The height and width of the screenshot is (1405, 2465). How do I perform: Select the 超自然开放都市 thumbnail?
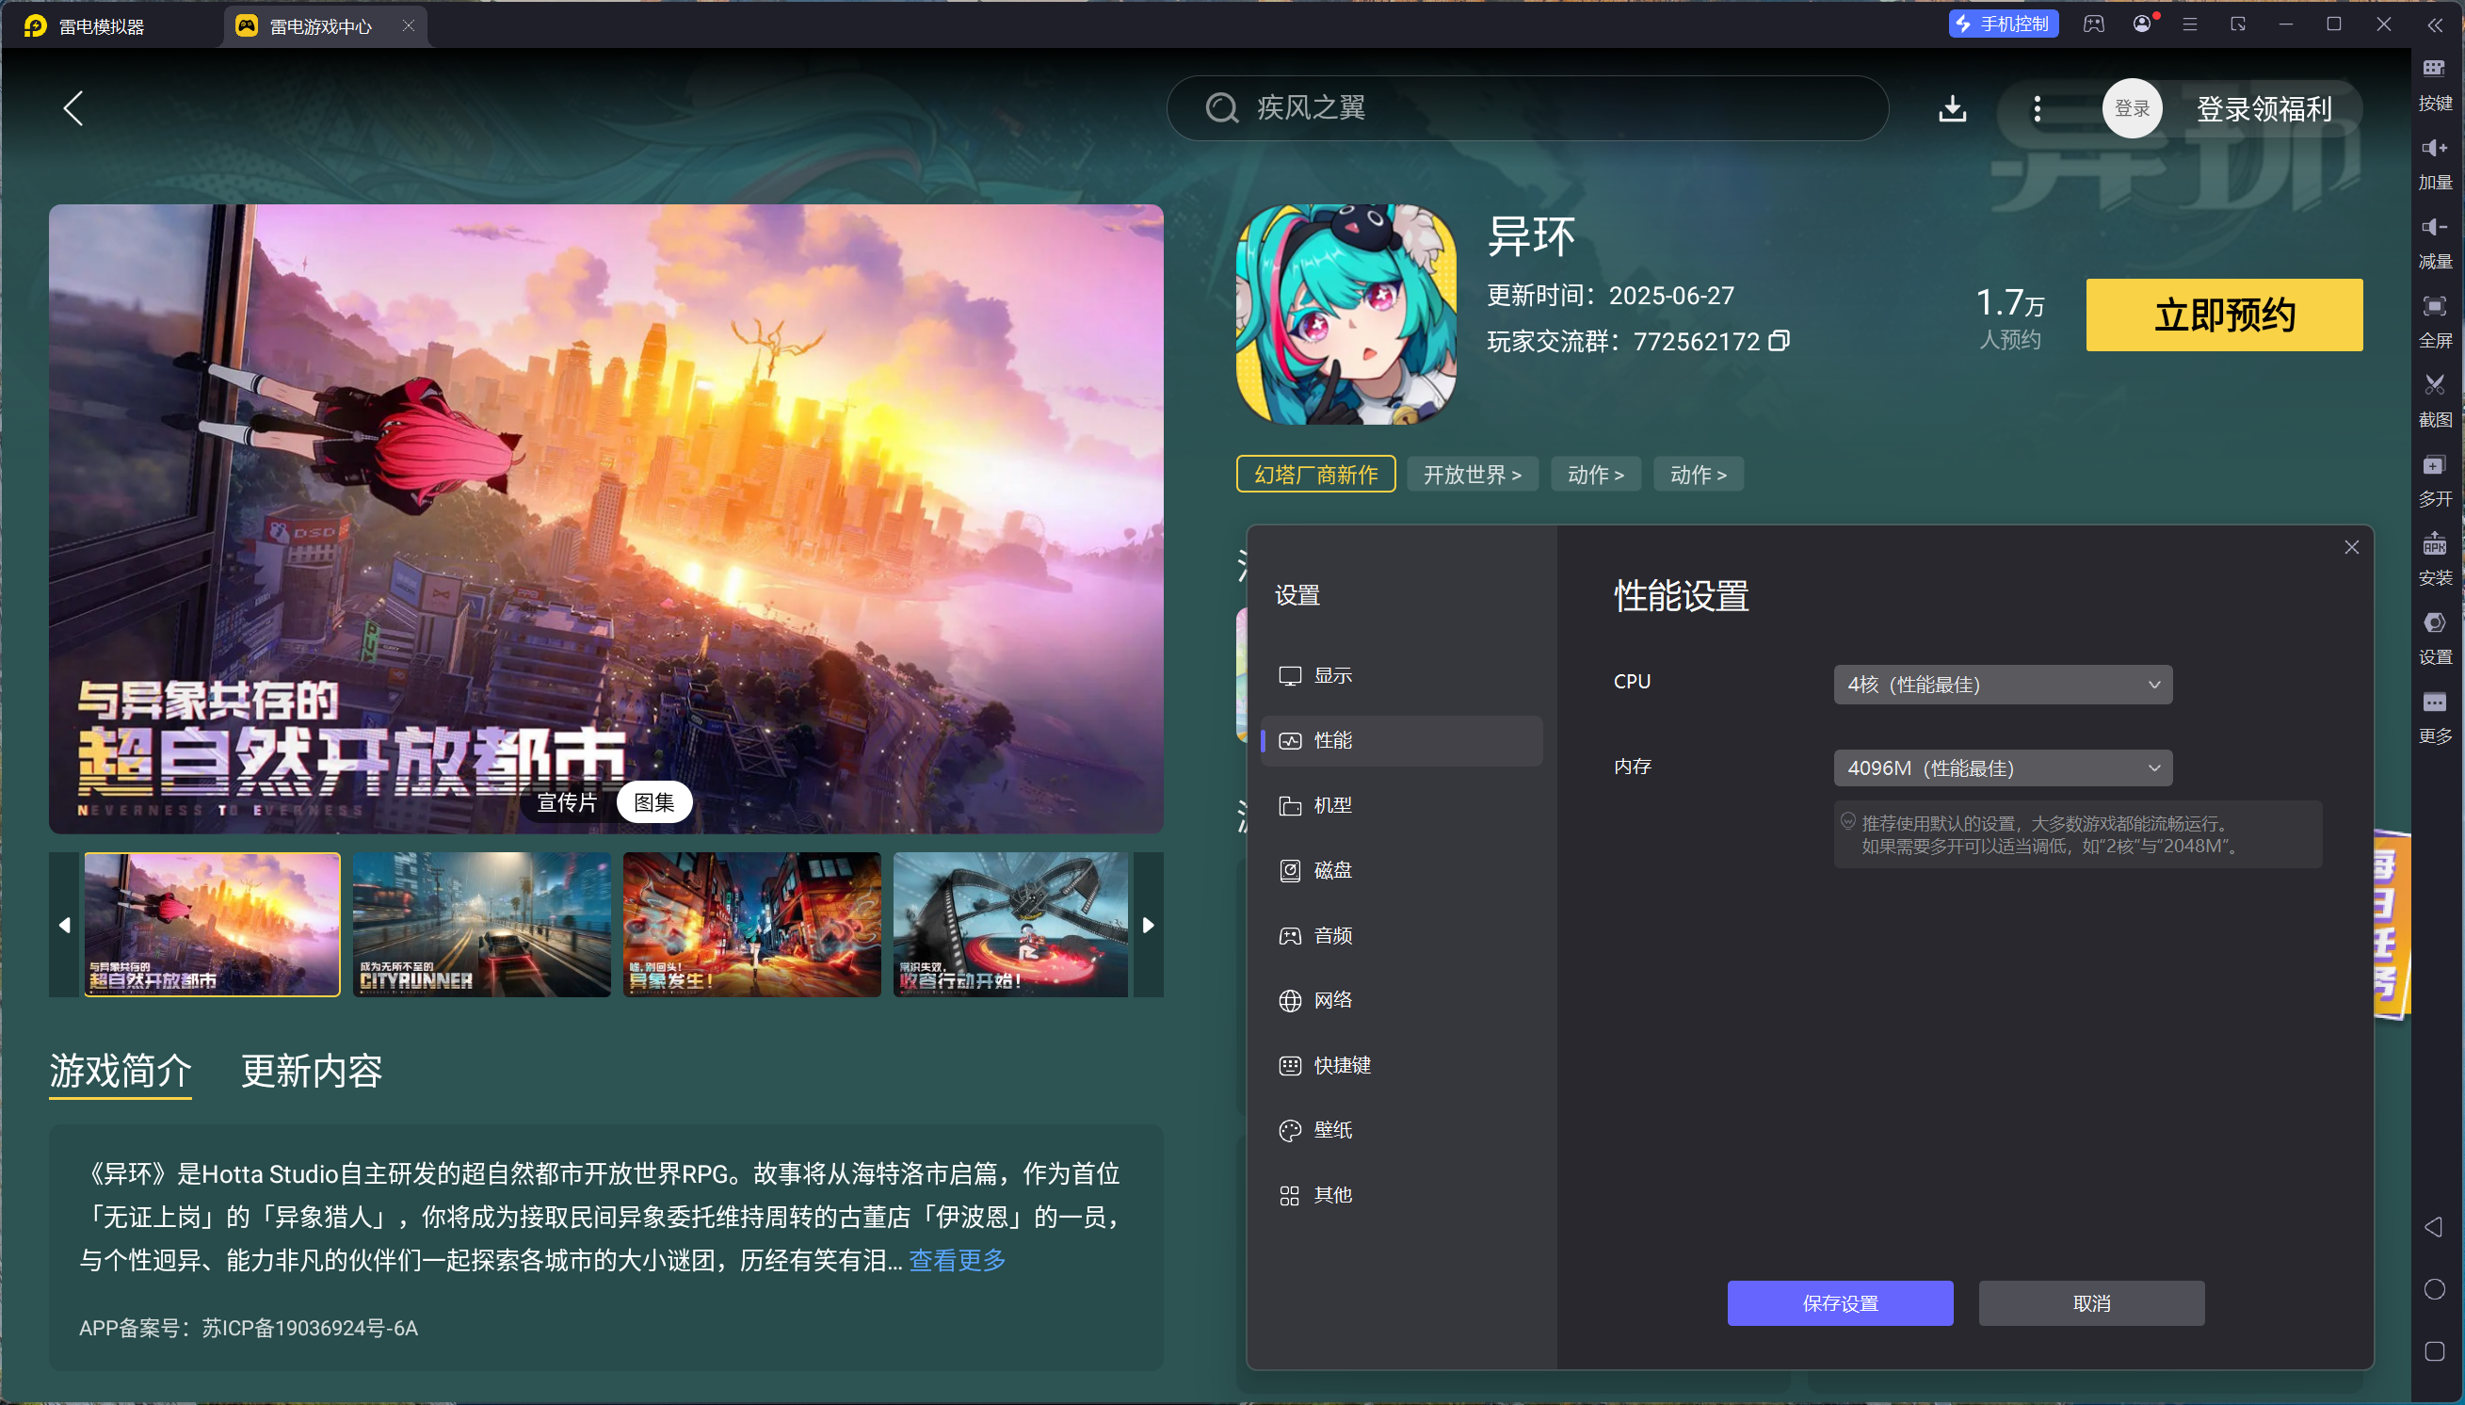[212, 925]
